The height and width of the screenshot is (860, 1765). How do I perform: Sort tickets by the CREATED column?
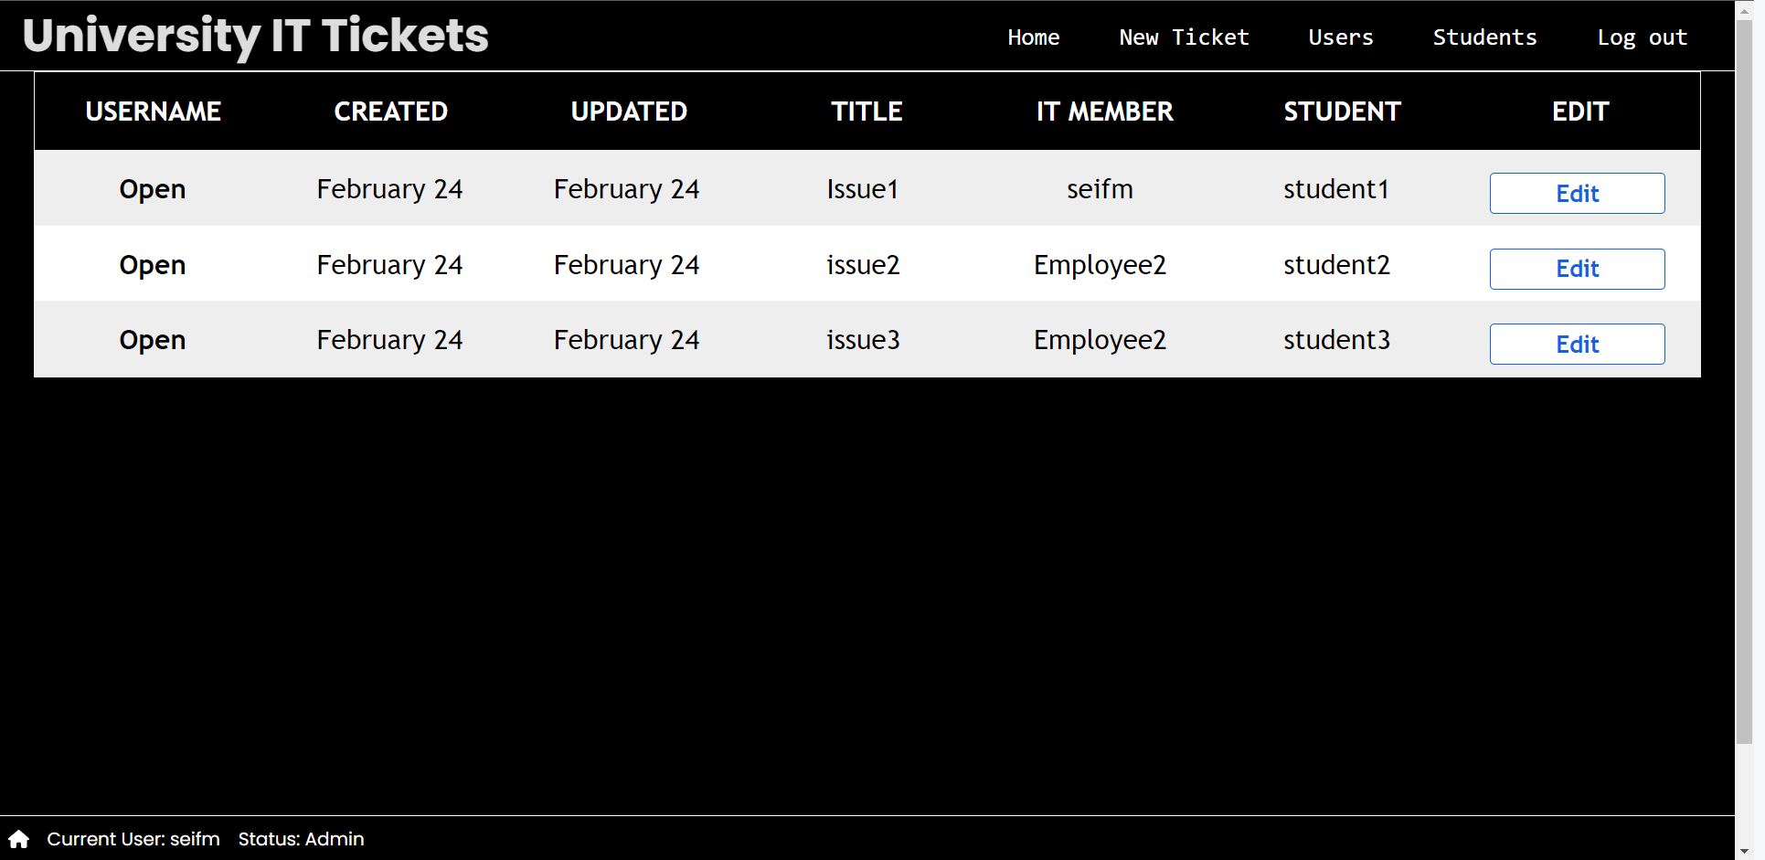(390, 111)
